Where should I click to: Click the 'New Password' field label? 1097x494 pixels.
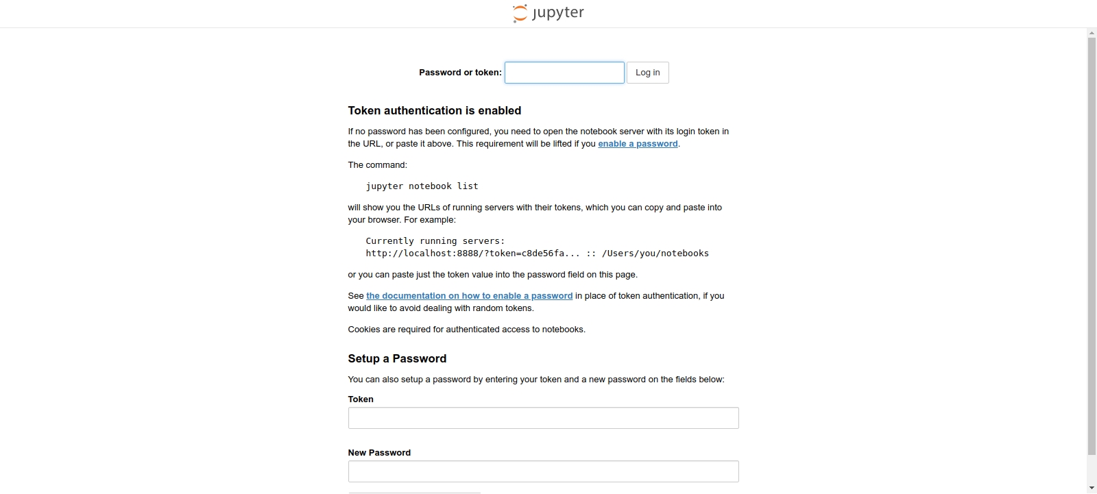[379, 453]
